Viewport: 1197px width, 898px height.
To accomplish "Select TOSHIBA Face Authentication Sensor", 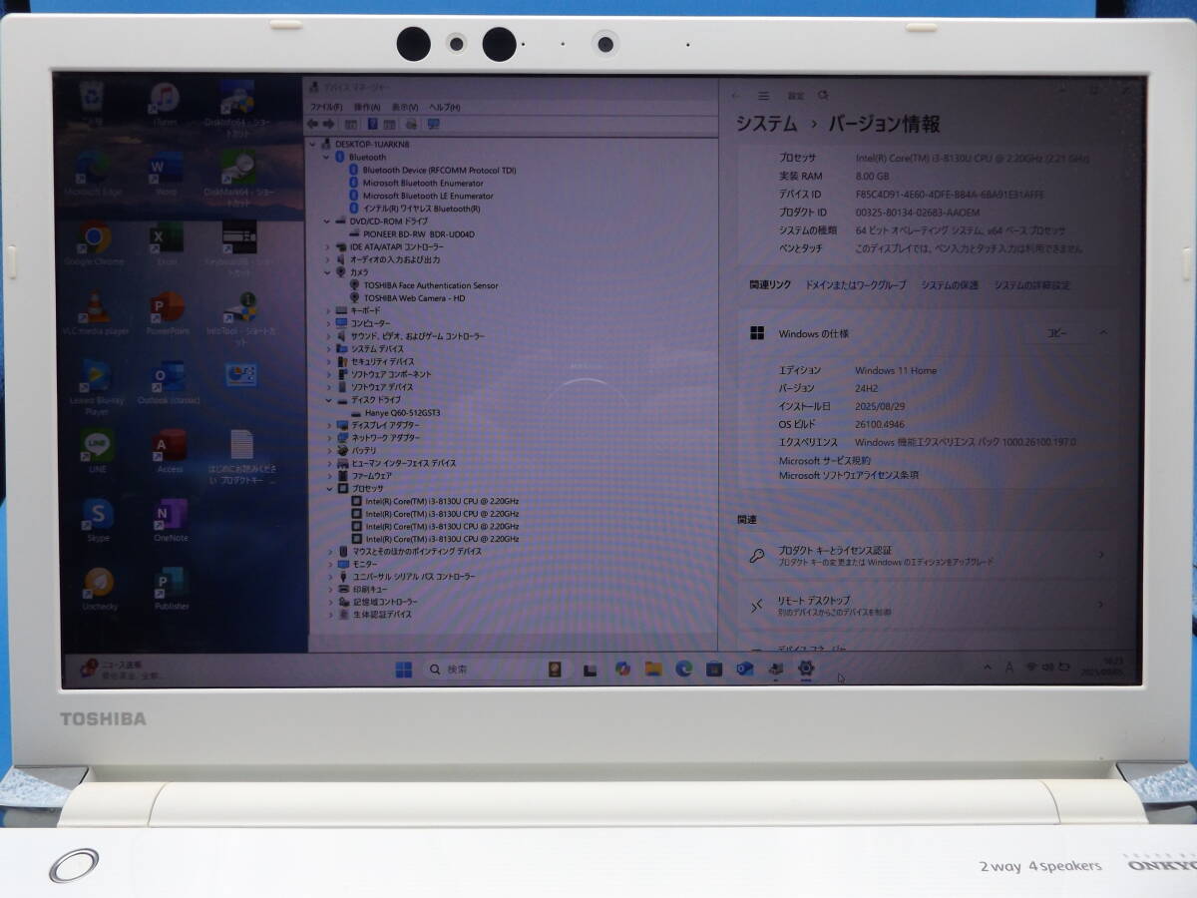I will [431, 285].
